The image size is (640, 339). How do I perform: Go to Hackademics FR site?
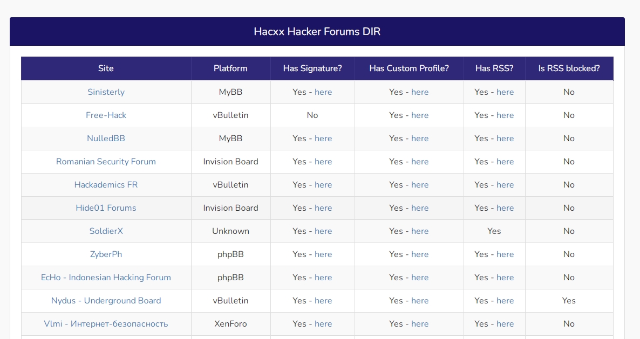coord(106,185)
